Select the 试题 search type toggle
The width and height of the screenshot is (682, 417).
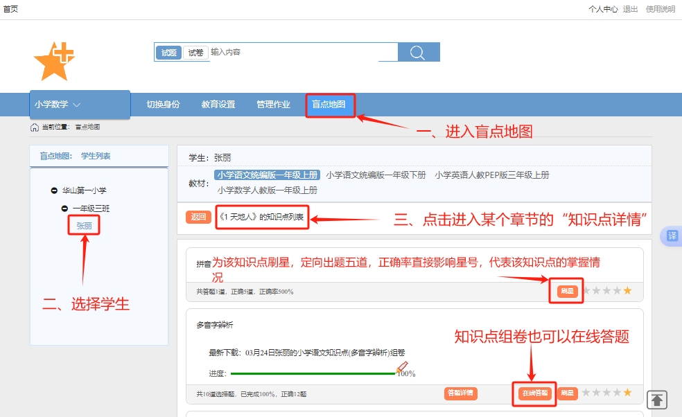[x=169, y=53]
